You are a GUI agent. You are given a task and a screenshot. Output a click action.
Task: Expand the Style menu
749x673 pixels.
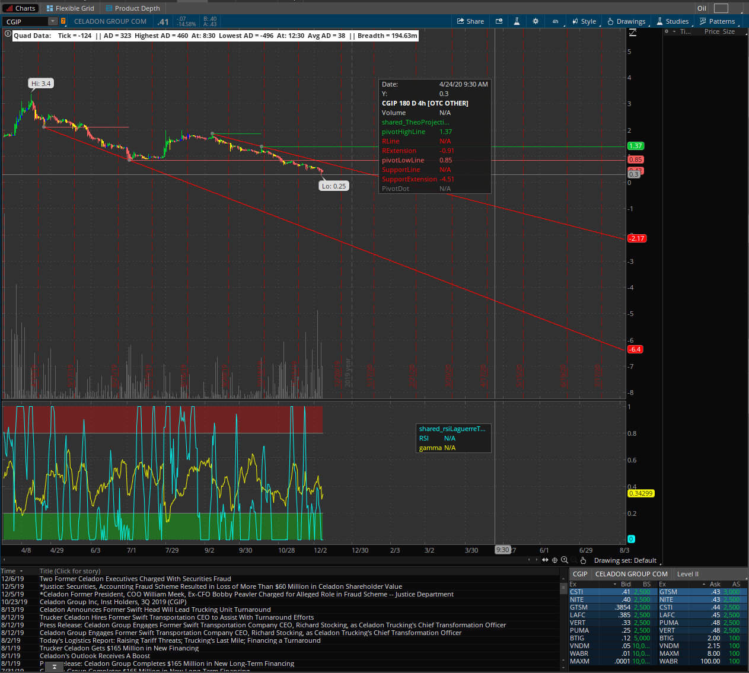pos(584,21)
